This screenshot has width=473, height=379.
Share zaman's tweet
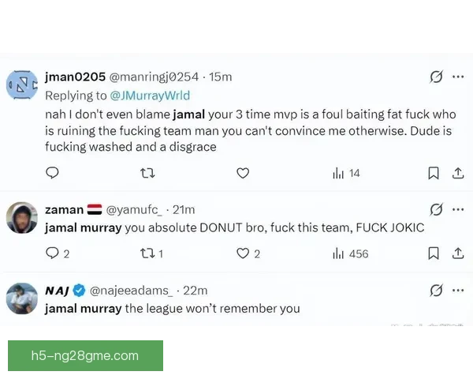[x=458, y=253]
